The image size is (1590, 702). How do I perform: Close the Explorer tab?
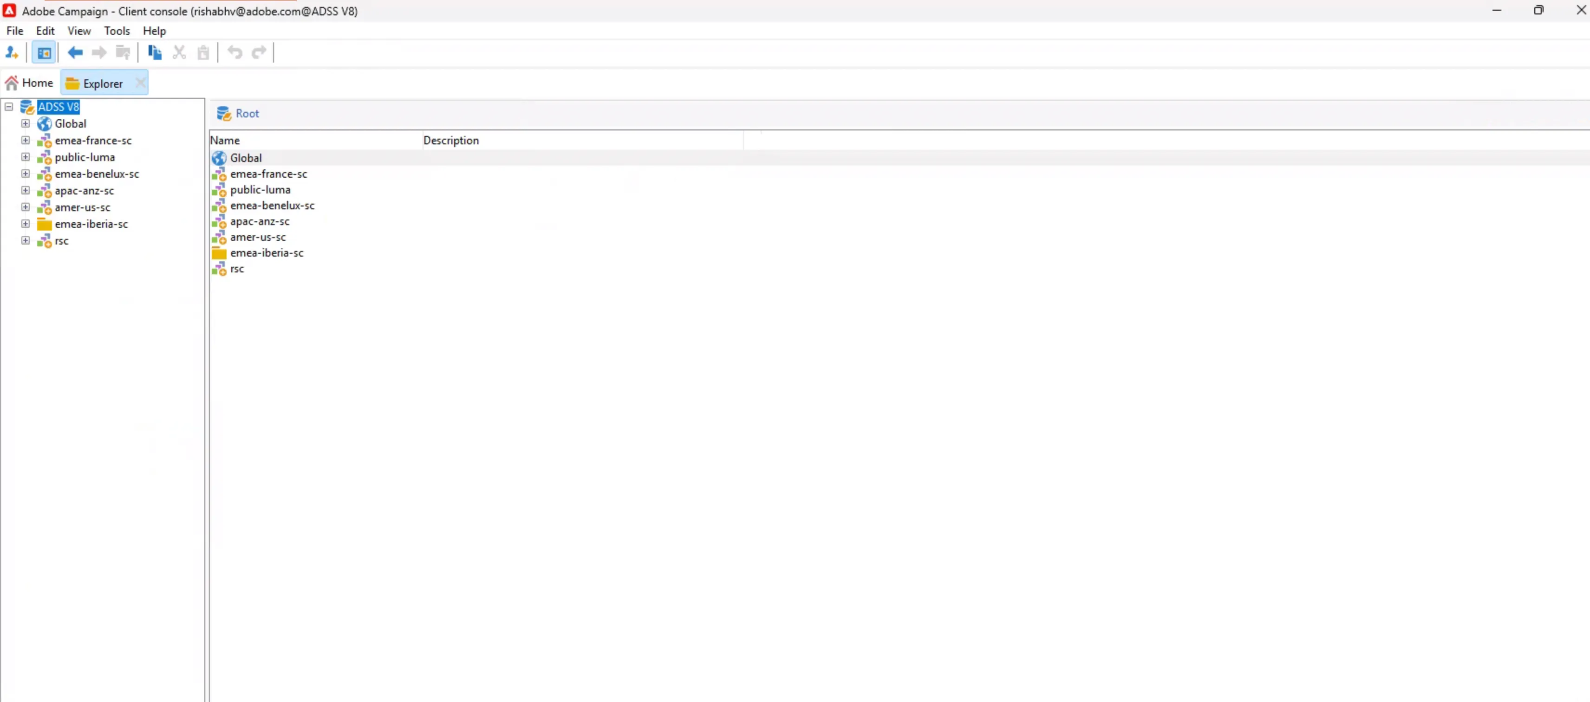click(140, 83)
